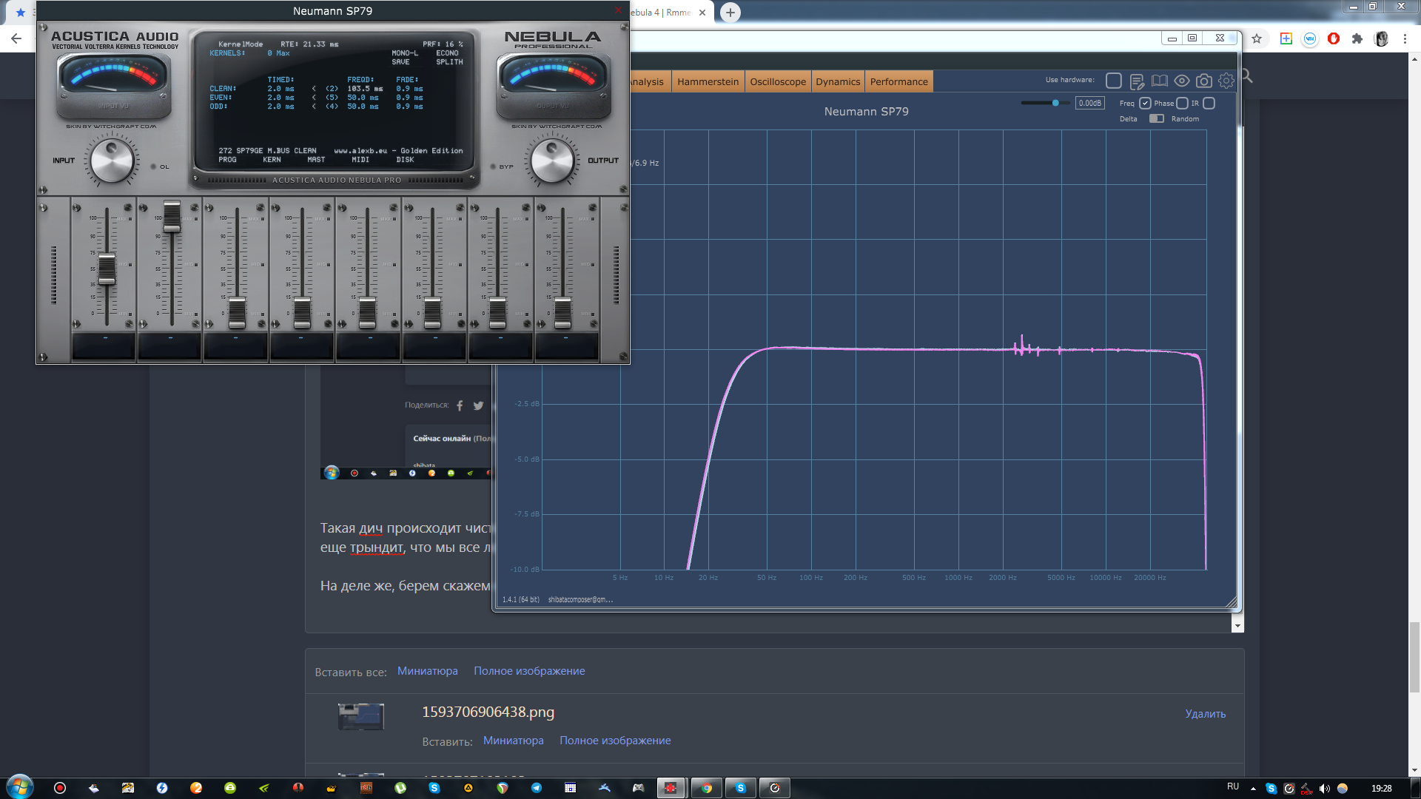Switch to the Hammerstein tab
The height and width of the screenshot is (799, 1421).
[708, 81]
